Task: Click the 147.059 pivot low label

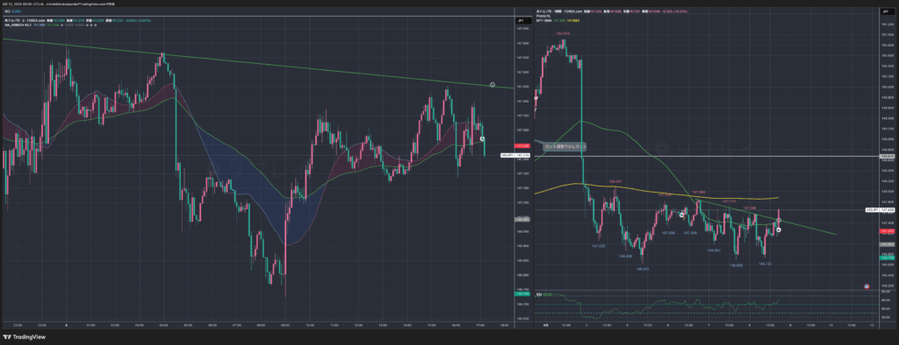Action: [599, 245]
